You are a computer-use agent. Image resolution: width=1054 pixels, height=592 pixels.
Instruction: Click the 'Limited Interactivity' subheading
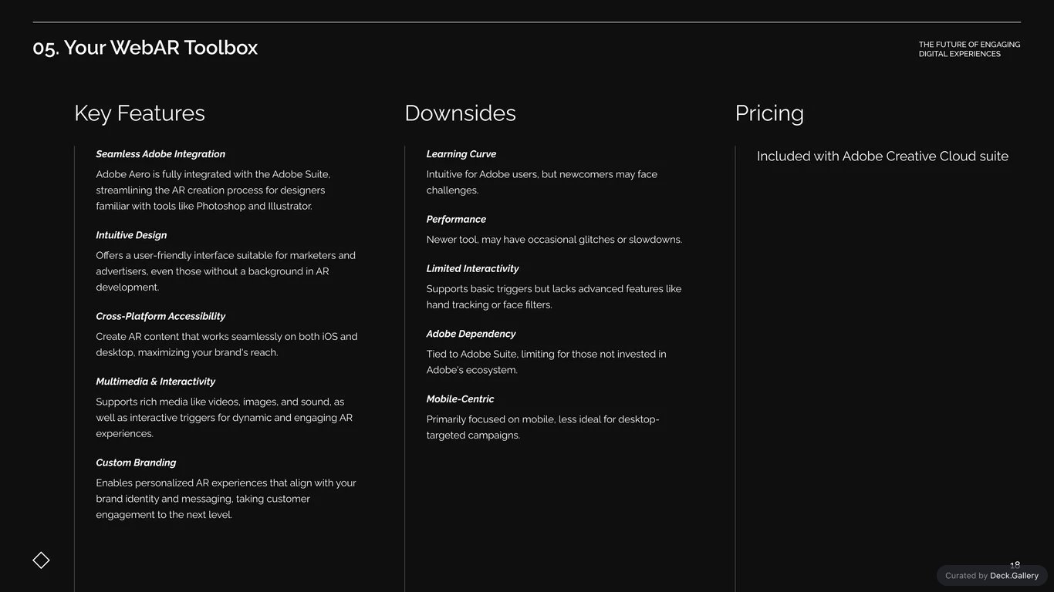point(472,269)
